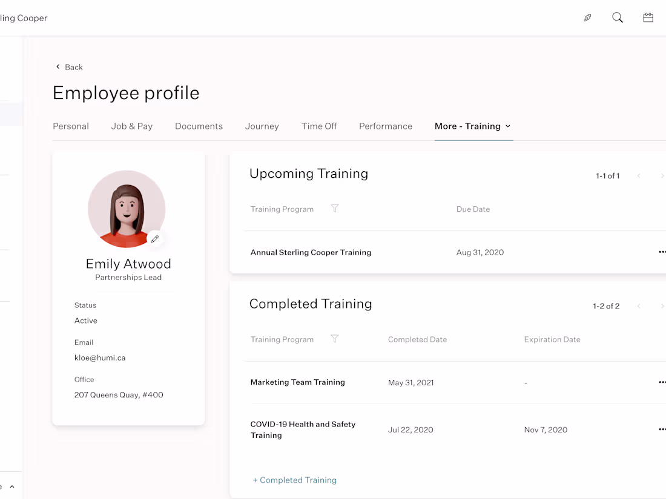Select the Journey tab
The image size is (666, 499).
(x=262, y=126)
